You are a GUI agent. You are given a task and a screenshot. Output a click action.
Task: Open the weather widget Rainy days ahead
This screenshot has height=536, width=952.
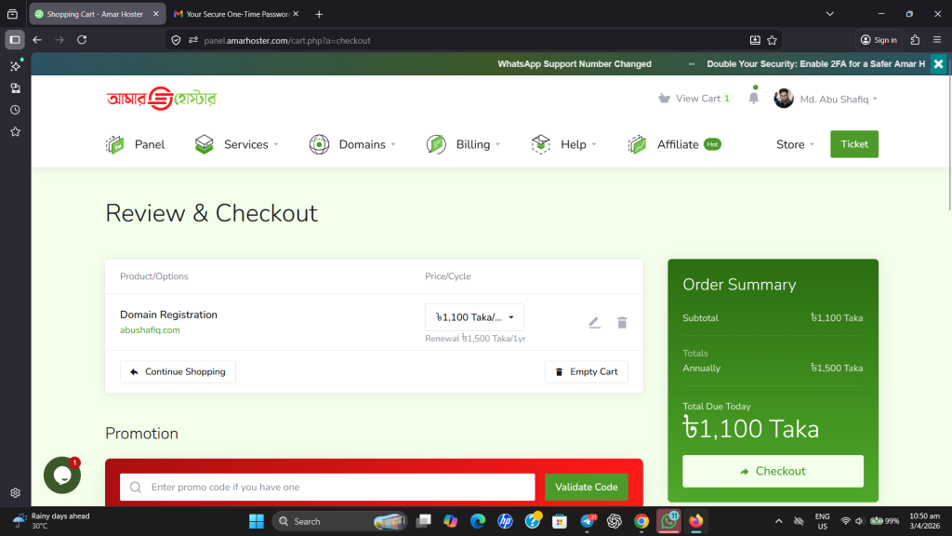point(52,521)
